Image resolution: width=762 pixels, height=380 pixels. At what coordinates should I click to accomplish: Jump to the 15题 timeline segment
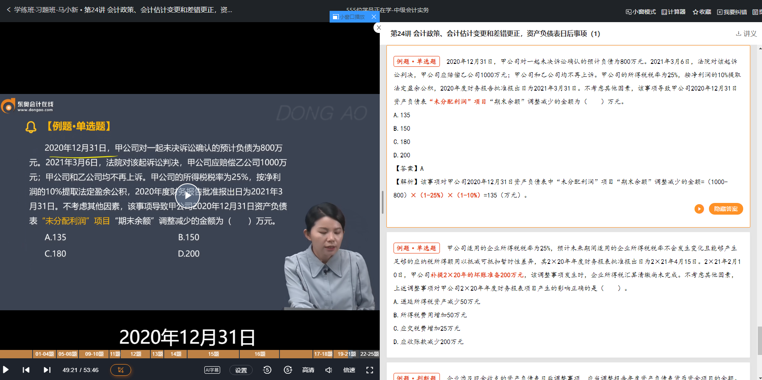tap(213, 354)
